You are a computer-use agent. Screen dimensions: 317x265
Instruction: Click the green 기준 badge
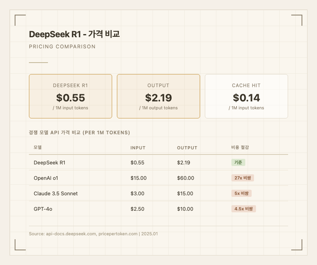[x=238, y=162]
